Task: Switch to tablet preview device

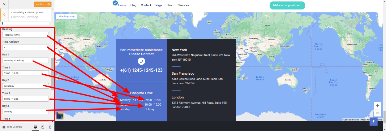Action: click(43, 127)
